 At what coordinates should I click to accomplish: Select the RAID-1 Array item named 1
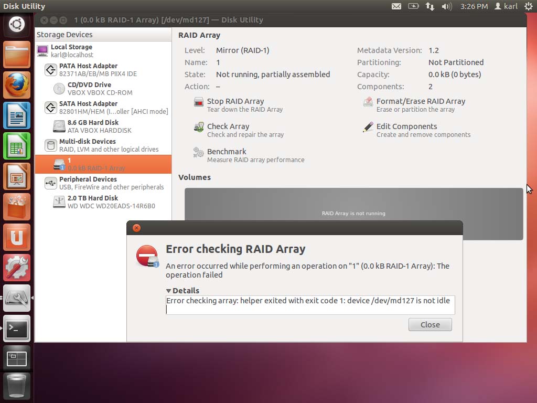(103, 164)
